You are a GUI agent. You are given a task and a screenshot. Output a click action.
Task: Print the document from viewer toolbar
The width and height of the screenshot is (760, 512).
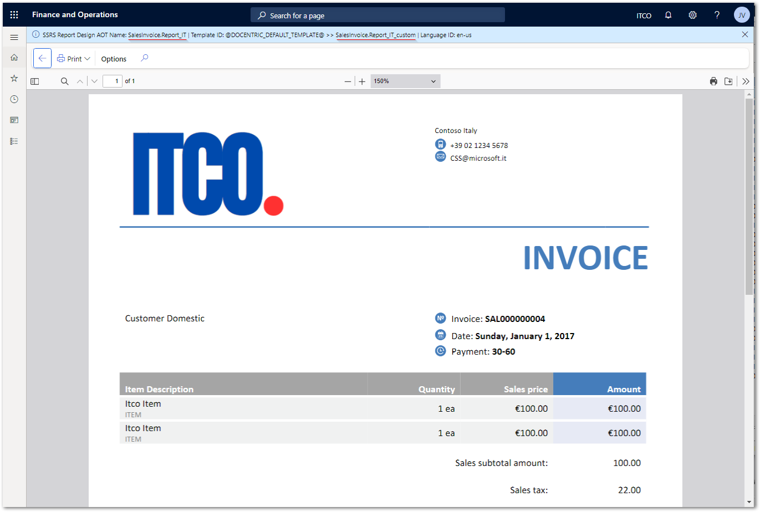(713, 81)
